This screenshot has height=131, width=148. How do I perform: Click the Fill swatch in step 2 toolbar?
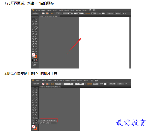coord(33,127)
